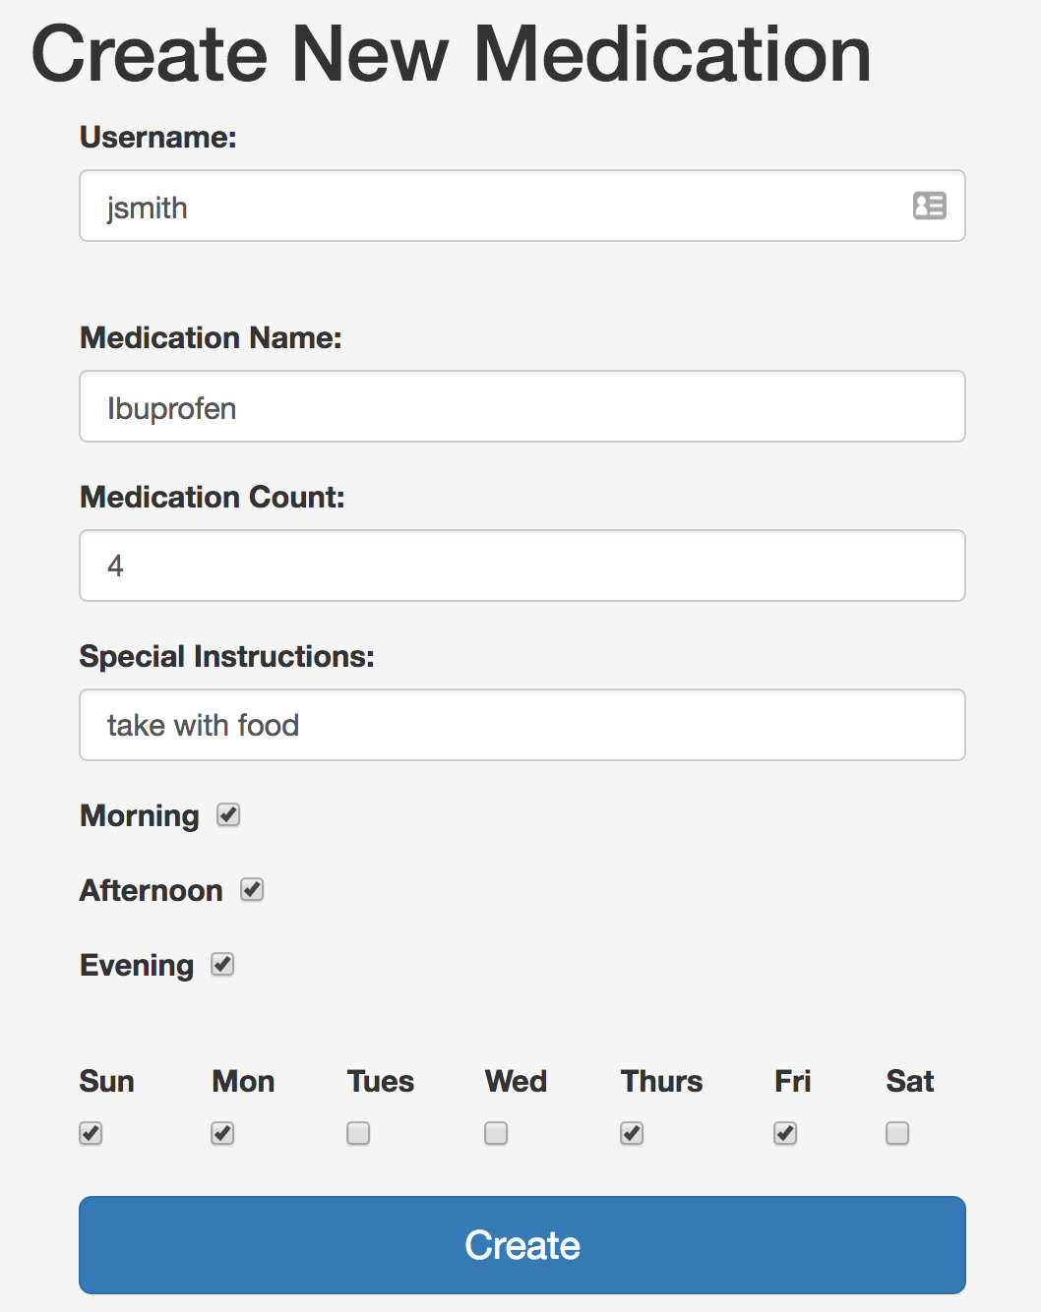Toggle the Afternoon checkbox off

coord(252,890)
